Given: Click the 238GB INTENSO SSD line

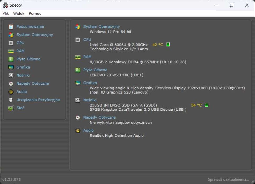Looking at the screenshot, I should (x=123, y=105).
